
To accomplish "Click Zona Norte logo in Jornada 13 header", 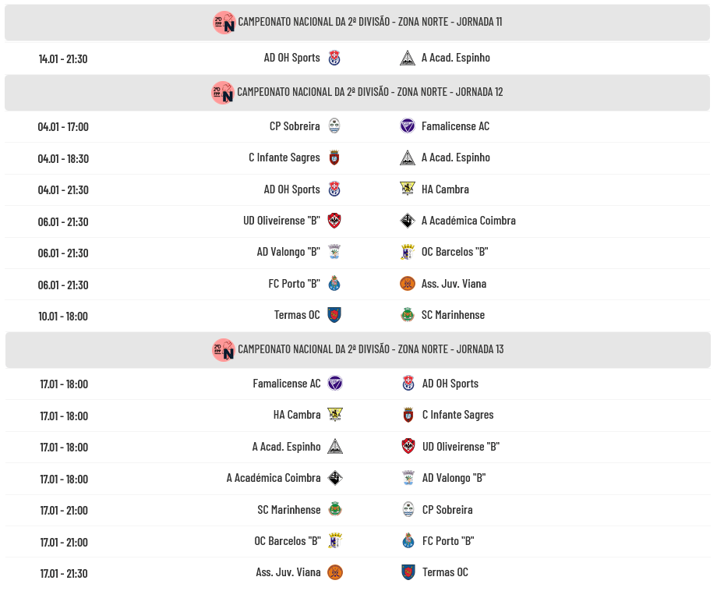I will [x=224, y=349].
